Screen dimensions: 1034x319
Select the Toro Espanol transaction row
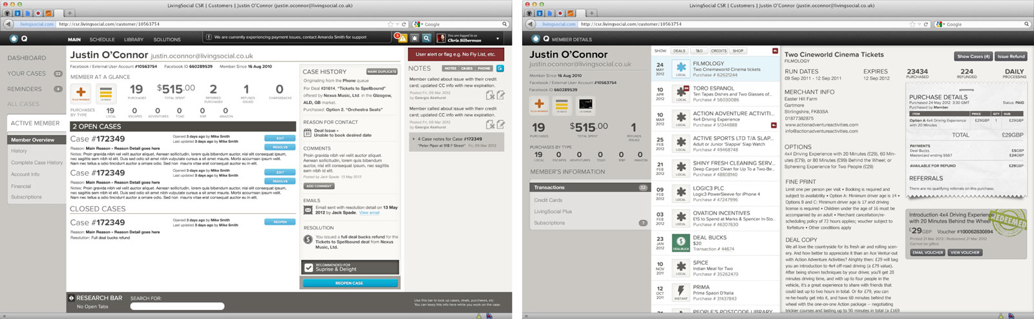click(x=715, y=94)
